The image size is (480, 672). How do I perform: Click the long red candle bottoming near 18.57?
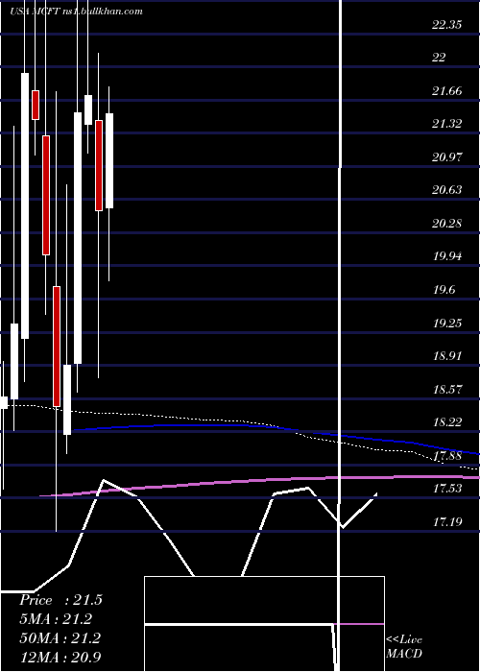(57, 347)
